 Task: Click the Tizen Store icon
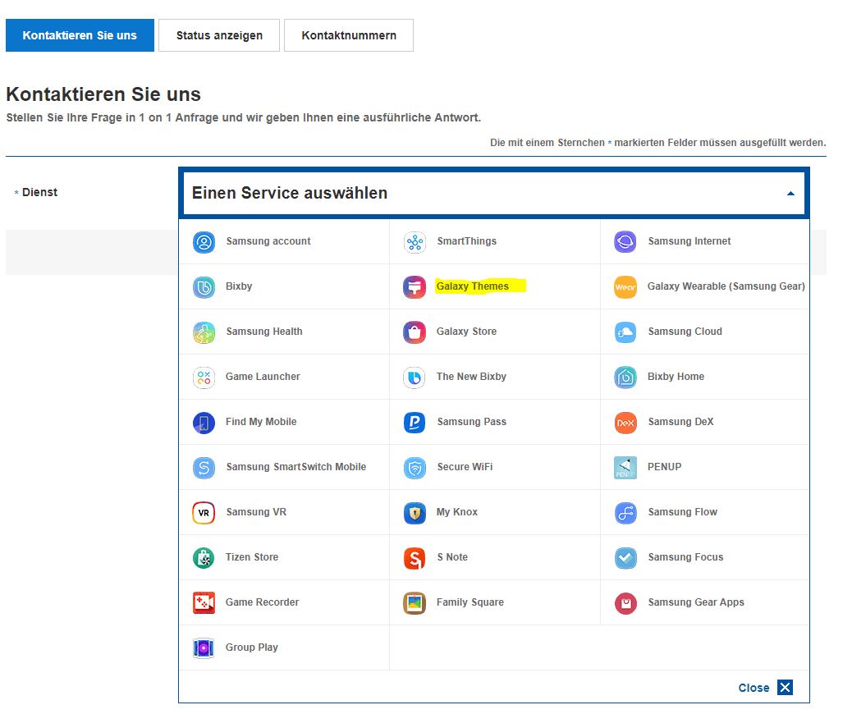click(x=204, y=558)
